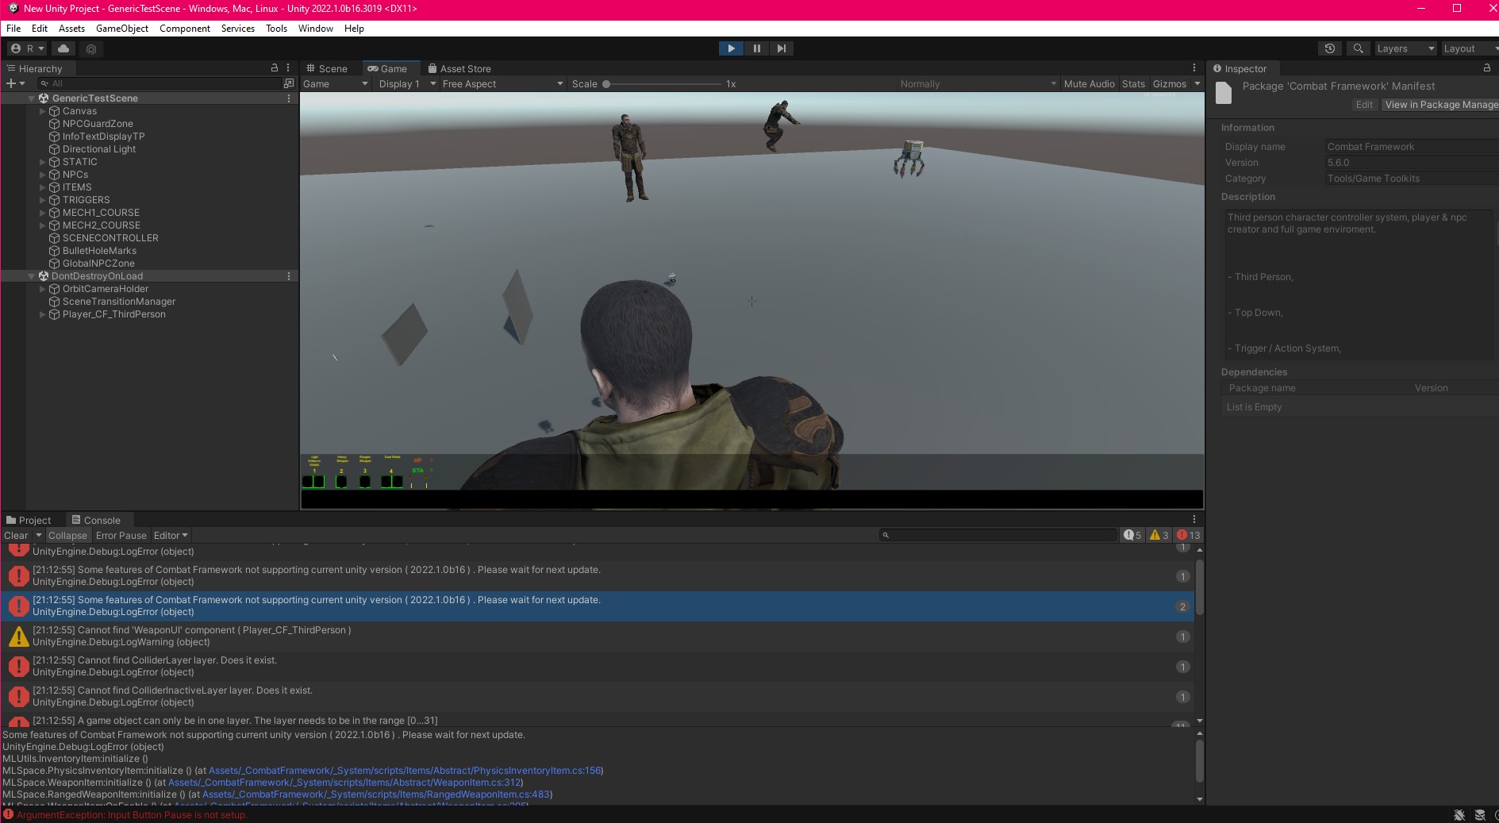This screenshot has width=1499, height=823.
Task: Toggle info messages count filter
Action: [1132, 535]
